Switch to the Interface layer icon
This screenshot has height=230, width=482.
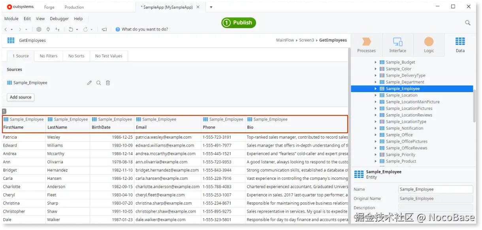coord(397,45)
